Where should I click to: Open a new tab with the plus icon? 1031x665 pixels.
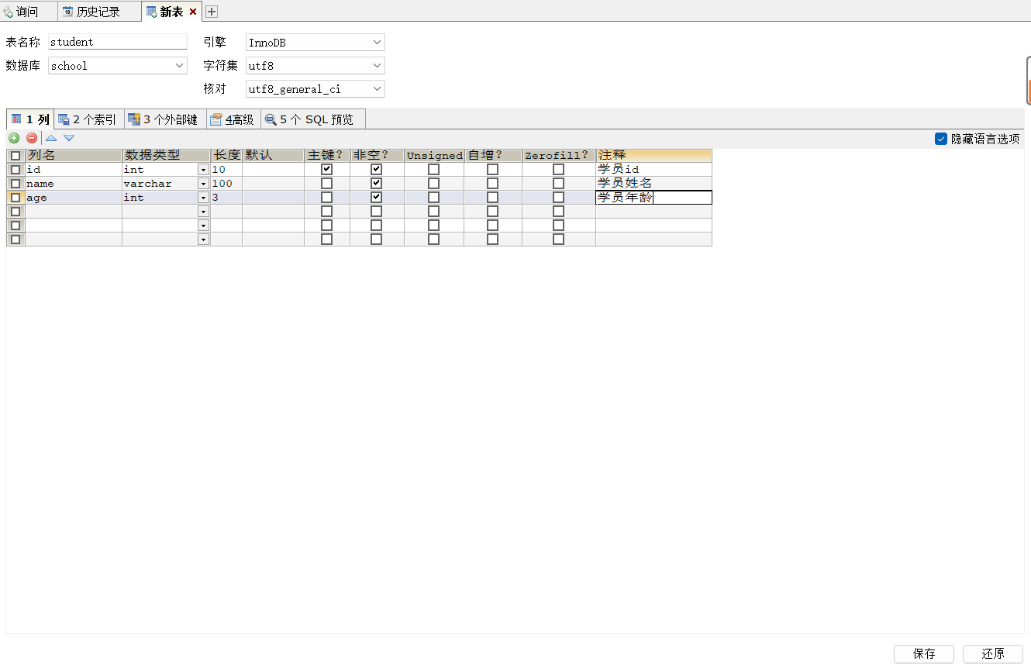coord(211,12)
